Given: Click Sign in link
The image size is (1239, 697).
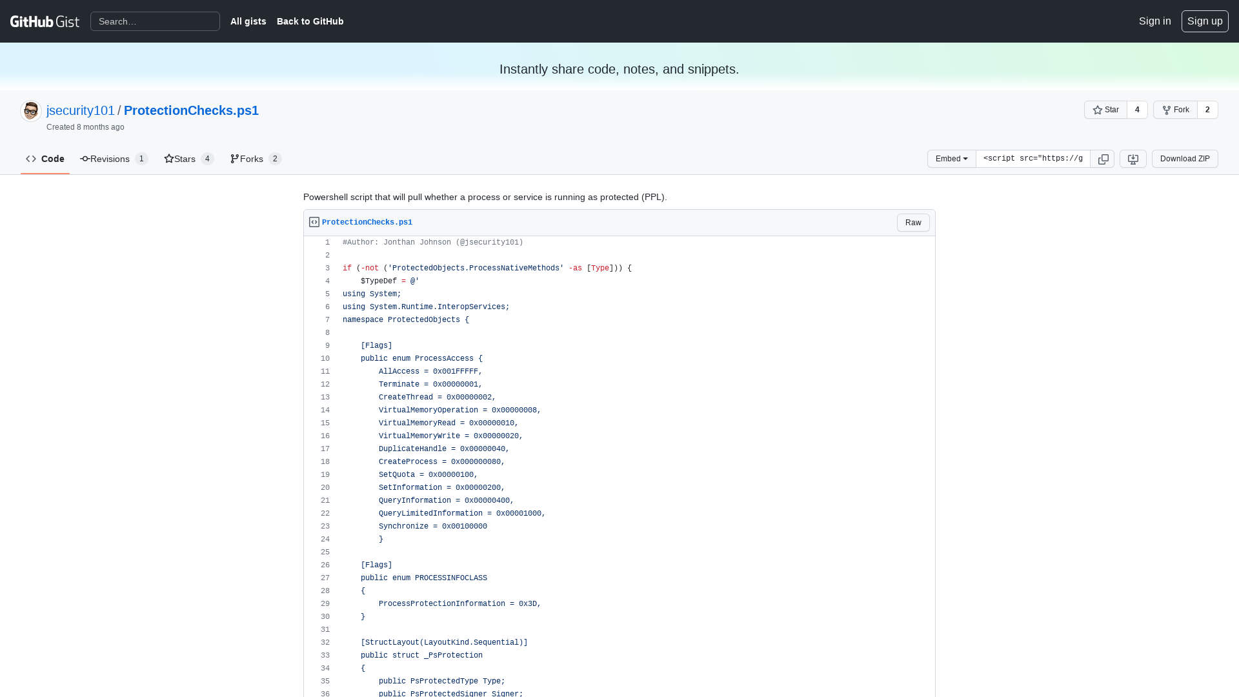Looking at the screenshot, I should coord(1154,21).
